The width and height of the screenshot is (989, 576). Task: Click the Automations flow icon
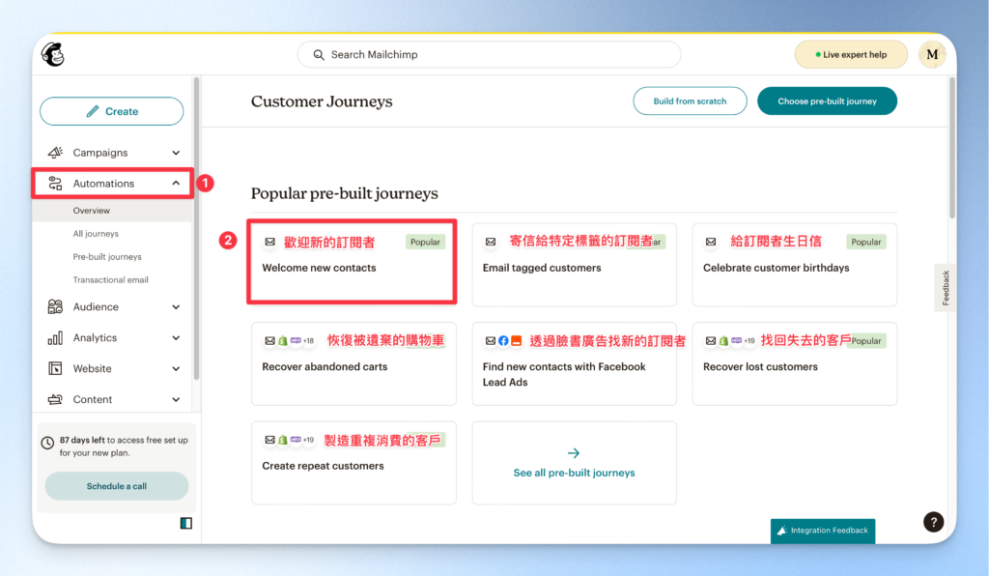[55, 184]
